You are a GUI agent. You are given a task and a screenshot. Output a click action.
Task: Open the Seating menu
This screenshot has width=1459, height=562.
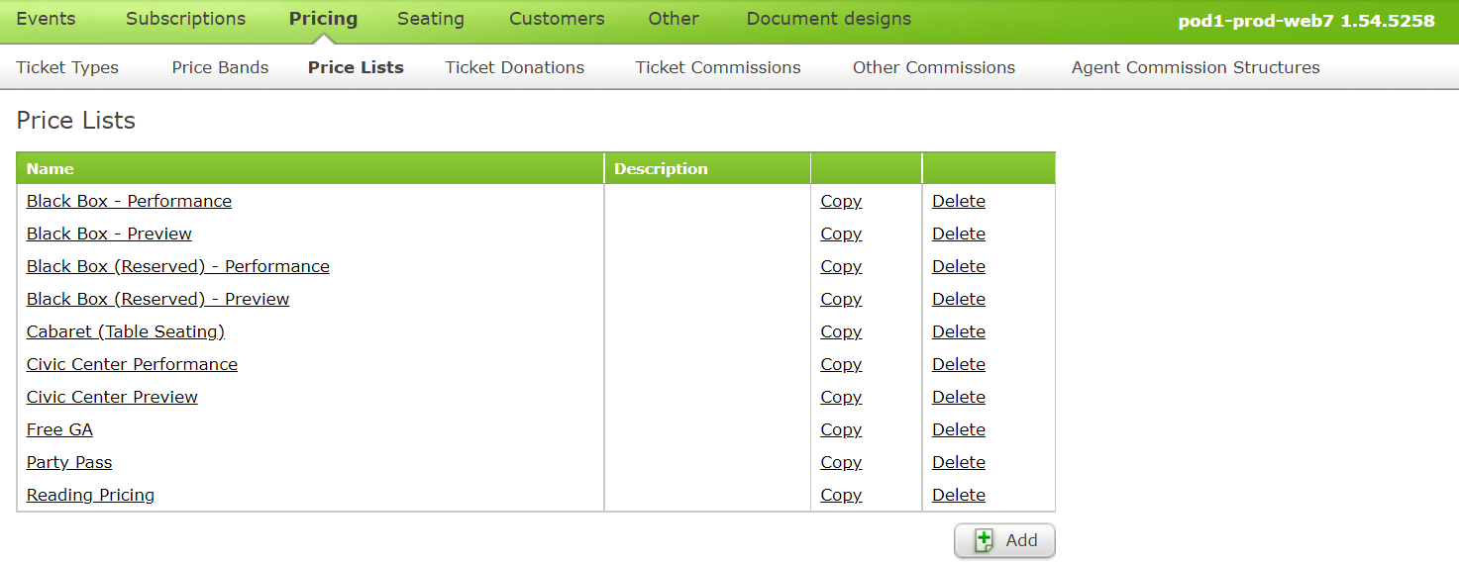[431, 19]
